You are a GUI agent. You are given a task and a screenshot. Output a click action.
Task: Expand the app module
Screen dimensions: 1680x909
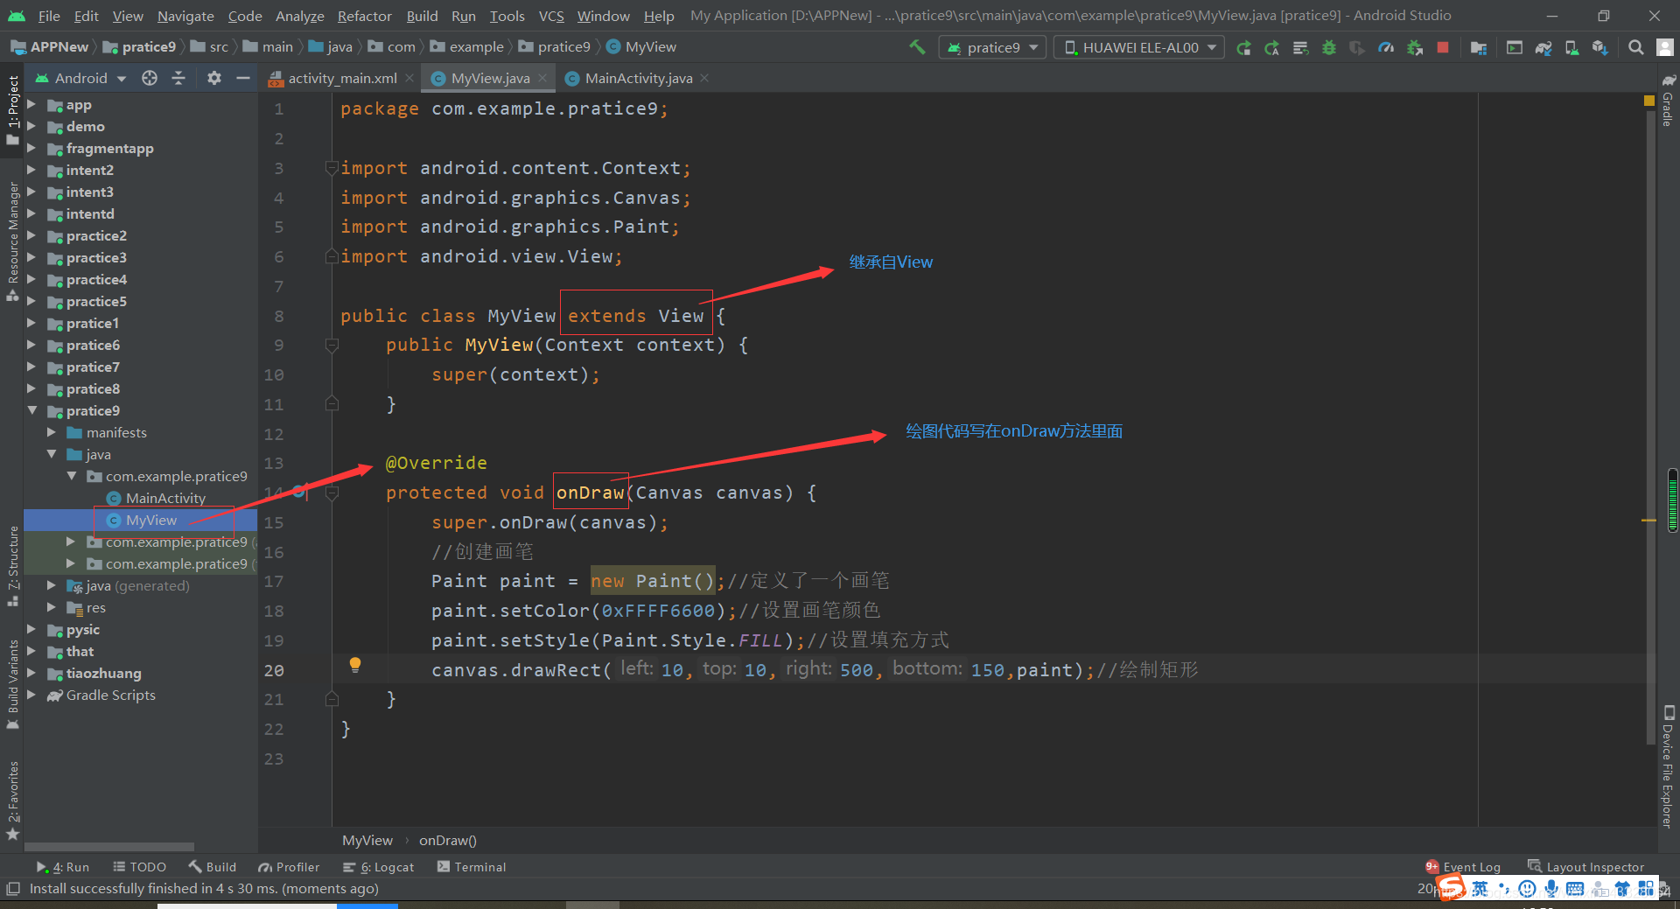coord(31,104)
